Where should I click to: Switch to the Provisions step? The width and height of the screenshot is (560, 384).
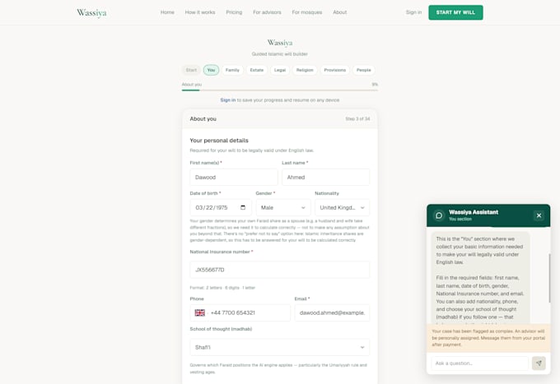pos(335,70)
